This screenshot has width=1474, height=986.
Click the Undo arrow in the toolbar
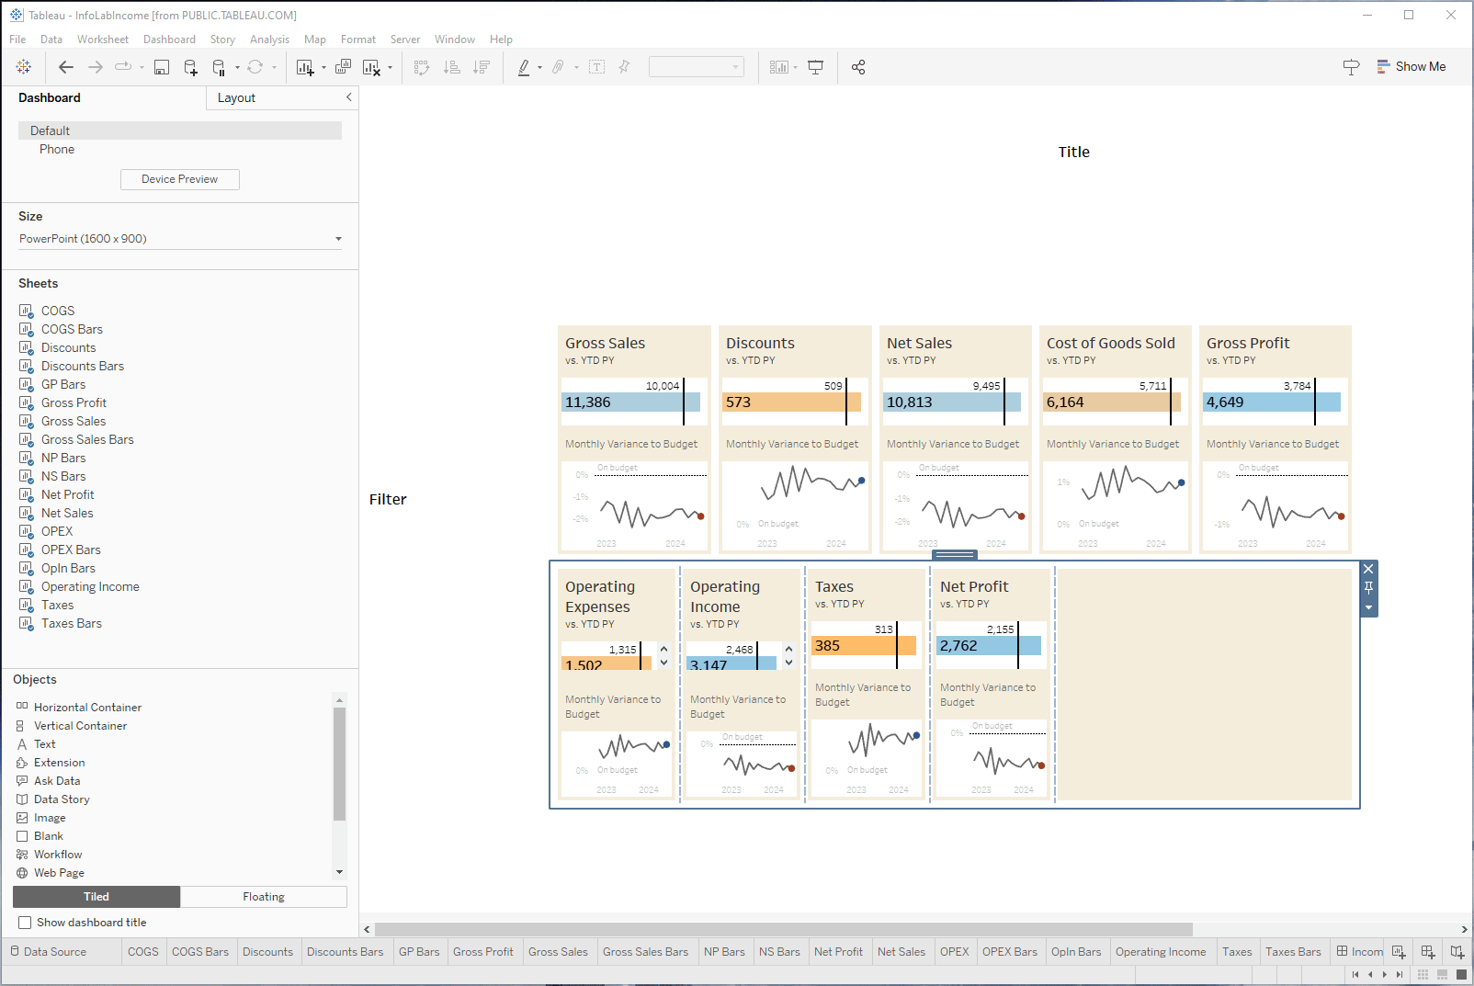point(66,67)
